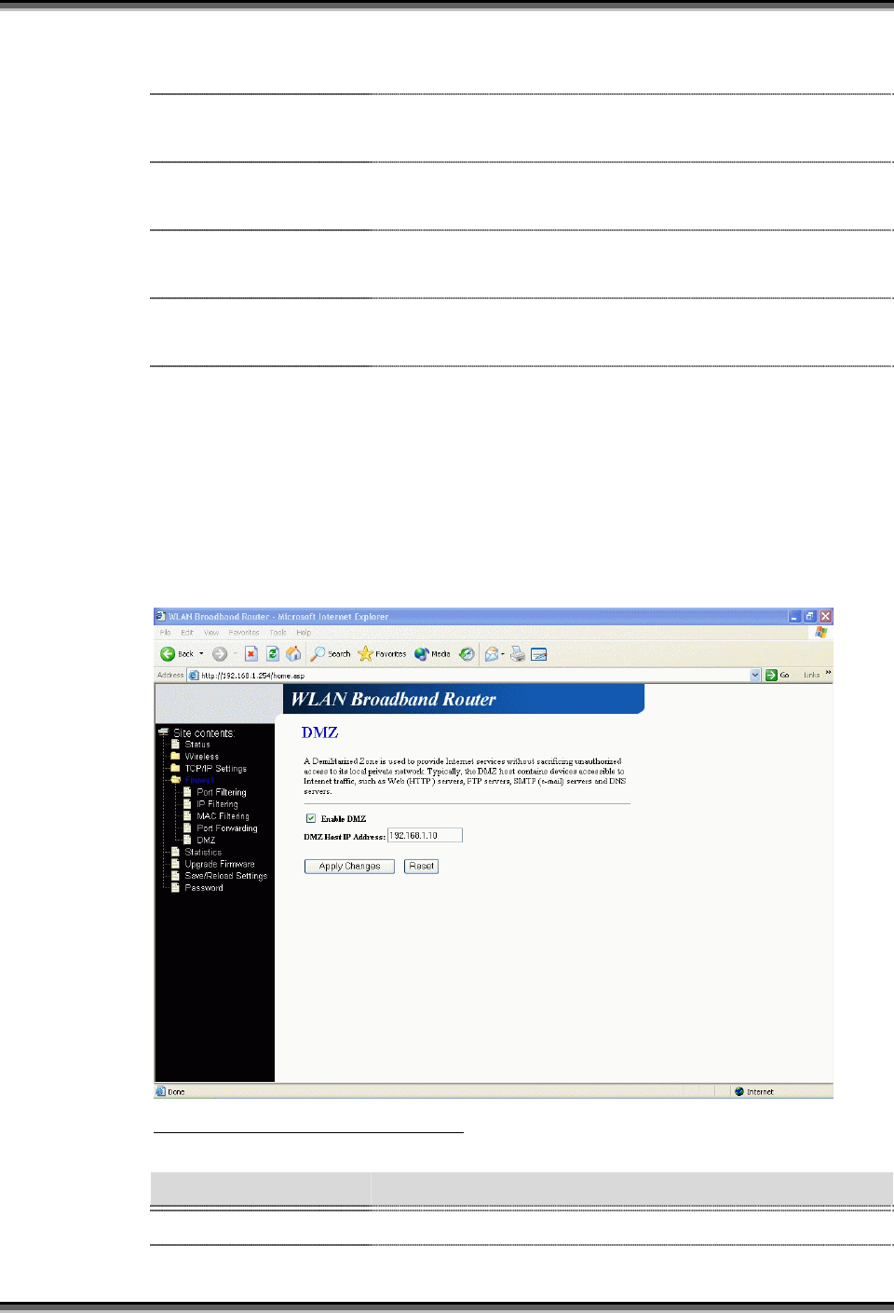Open the View menu
The image size is (894, 1313).
211,633
